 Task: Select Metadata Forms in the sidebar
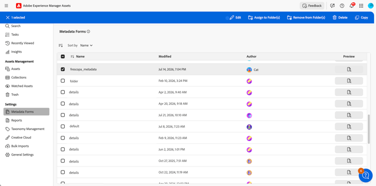pos(27,111)
